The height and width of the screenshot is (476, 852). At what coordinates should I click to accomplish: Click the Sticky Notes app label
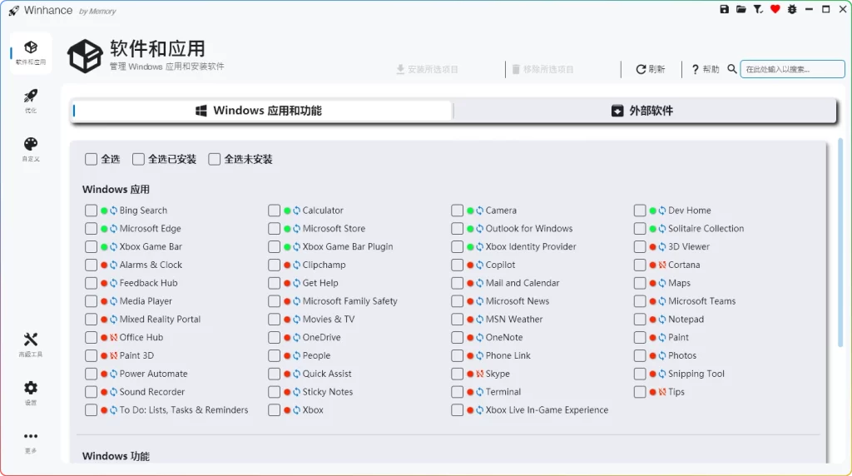(328, 392)
